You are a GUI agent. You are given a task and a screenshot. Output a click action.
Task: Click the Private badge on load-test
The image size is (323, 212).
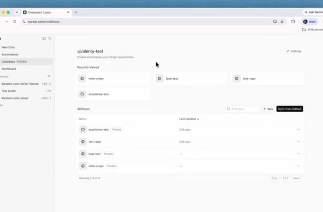(109, 154)
